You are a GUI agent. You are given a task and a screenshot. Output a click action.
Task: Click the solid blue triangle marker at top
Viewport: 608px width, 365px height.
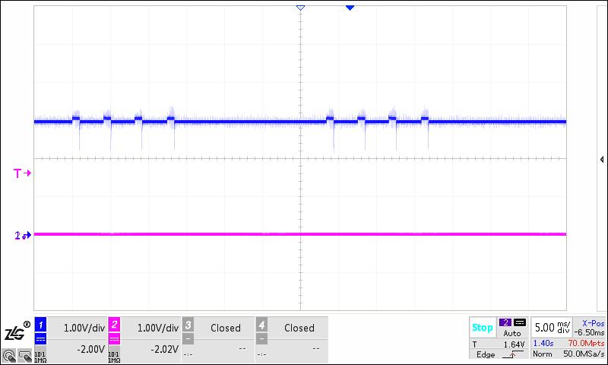pyautogui.click(x=350, y=8)
